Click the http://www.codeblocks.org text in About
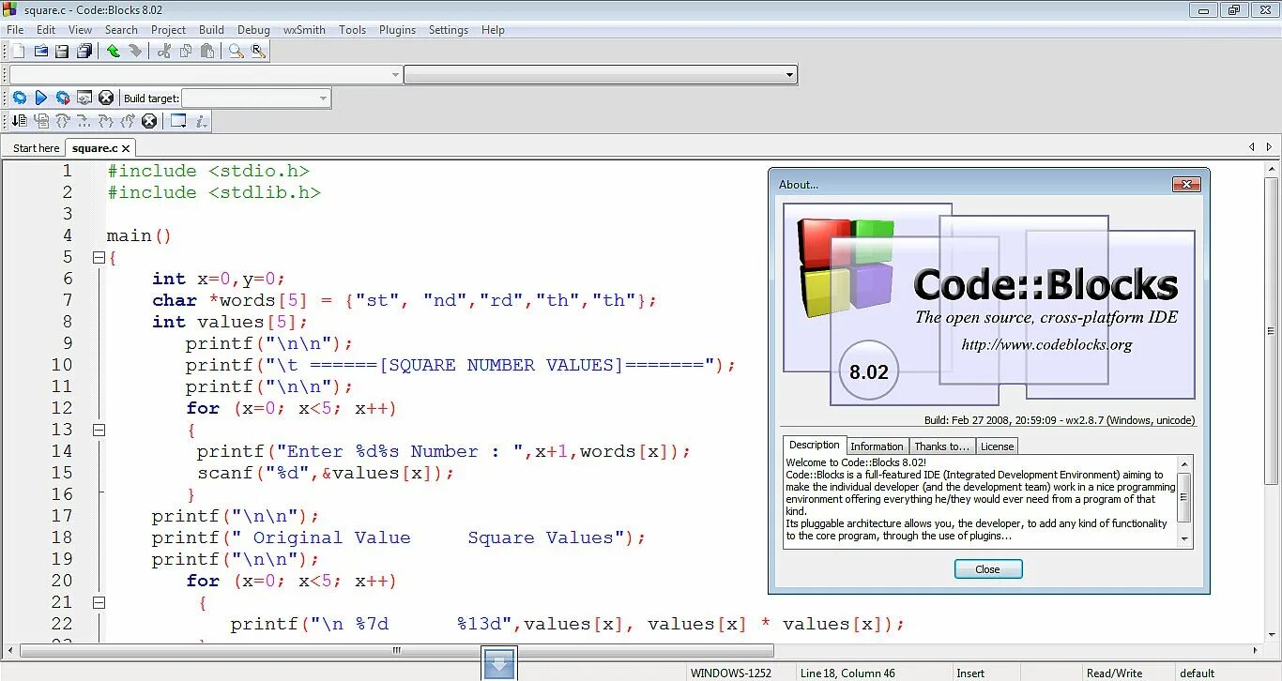This screenshot has width=1282, height=681. (1046, 344)
